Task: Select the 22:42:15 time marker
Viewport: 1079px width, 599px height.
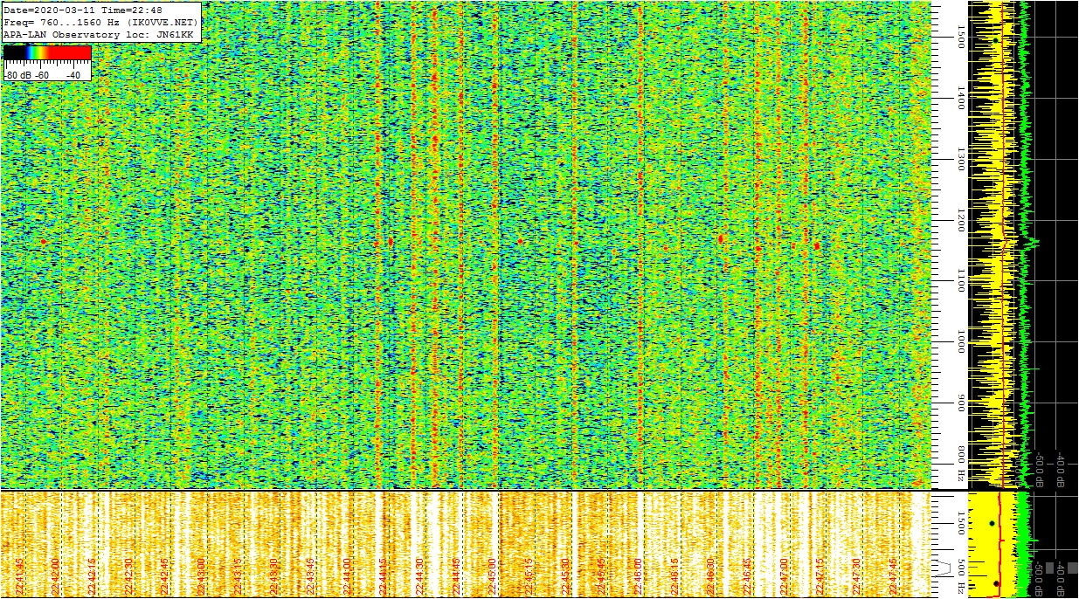Action: 92,576
